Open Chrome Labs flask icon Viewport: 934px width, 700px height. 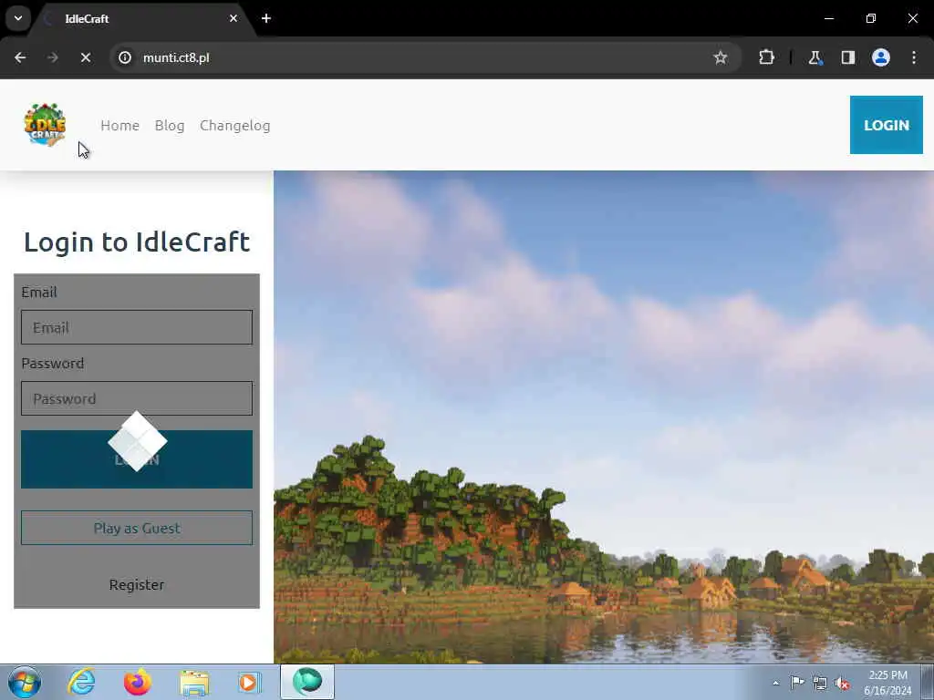[815, 57]
